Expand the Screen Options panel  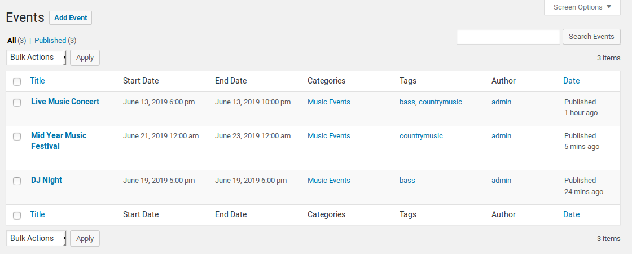click(582, 7)
